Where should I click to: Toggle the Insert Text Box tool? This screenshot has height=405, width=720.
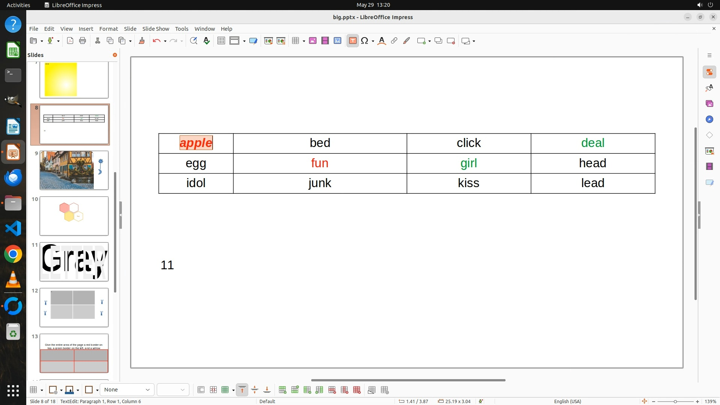tap(352, 41)
